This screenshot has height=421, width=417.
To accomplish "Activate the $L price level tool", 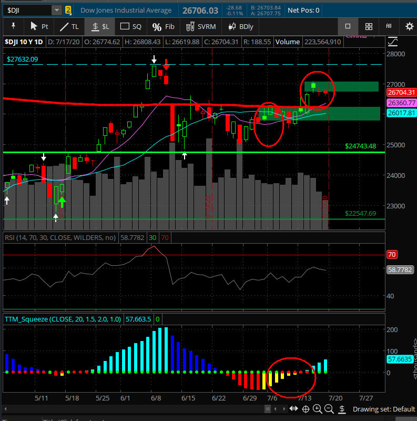I will click(x=100, y=26).
